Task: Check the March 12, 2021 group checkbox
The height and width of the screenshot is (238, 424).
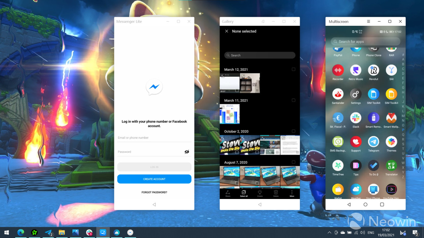Action: pos(293,69)
